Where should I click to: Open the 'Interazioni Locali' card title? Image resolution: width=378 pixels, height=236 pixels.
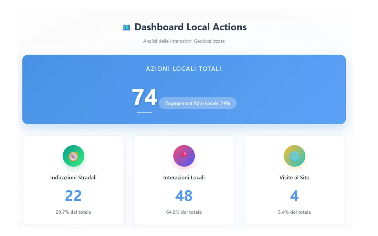[x=184, y=178]
